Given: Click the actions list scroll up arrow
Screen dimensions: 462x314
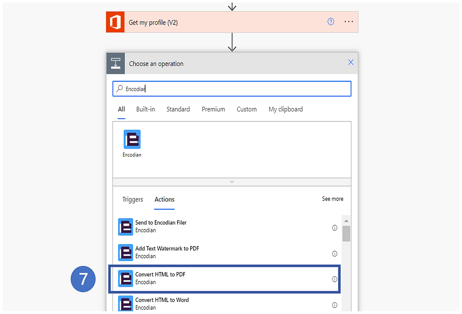Looking at the screenshot, I should click(346, 221).
